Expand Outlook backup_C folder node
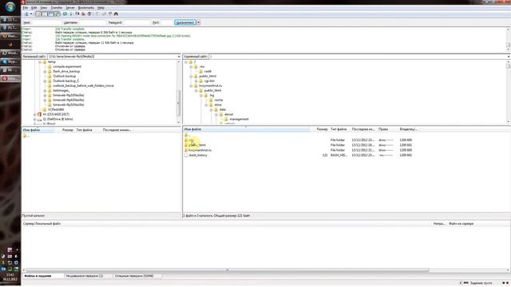Screen dimensions: 511x287 click(x=45, y=81)
